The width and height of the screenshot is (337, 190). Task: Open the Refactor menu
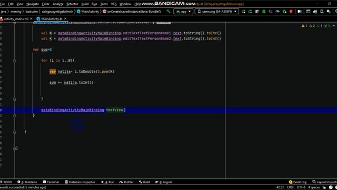[x=72, y=4]
